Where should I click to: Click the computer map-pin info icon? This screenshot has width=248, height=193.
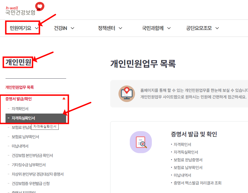click(x=127, y=94)
